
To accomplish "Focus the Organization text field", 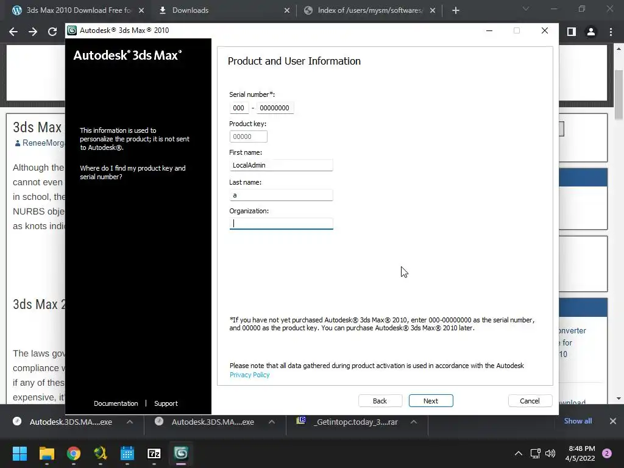I will click(x=281, y=224).
